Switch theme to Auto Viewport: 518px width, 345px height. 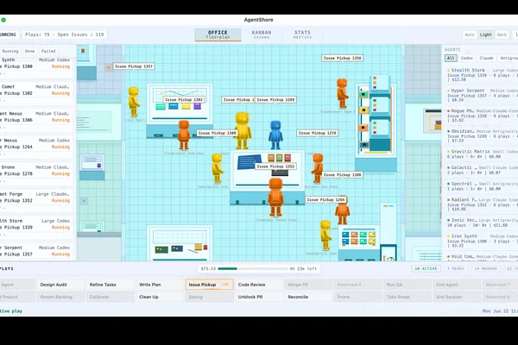tap(470, 34)
